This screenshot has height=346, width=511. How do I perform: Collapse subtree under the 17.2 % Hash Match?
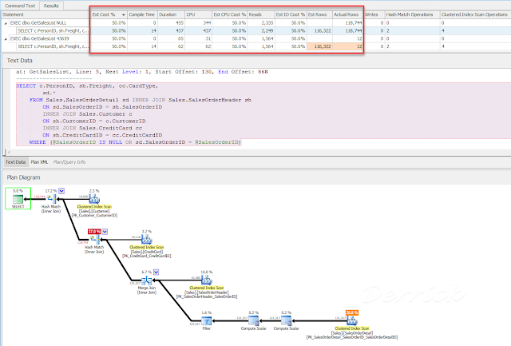tap(61, 191)
